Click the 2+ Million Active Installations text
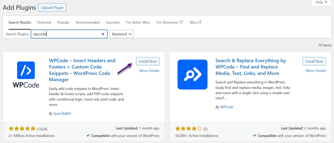 coord(32,136)
